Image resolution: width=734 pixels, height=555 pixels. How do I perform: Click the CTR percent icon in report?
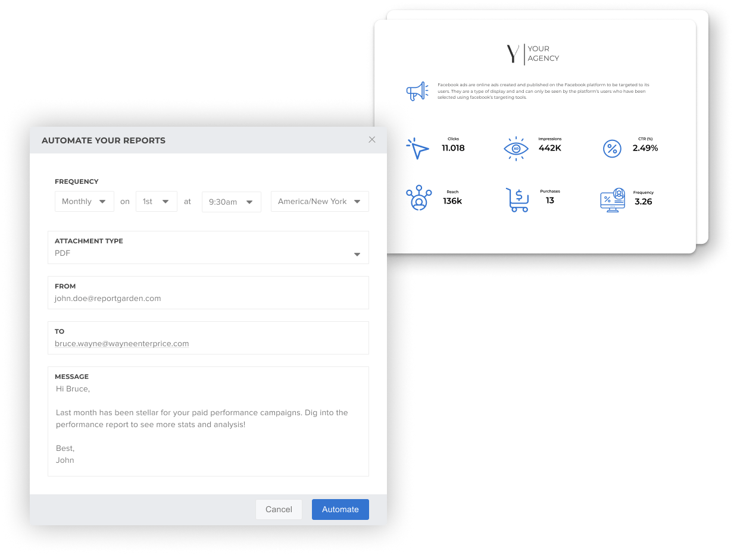point(612,149)
